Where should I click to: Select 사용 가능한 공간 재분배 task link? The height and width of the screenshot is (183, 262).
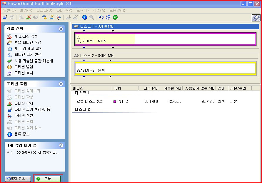click(34, 61)
